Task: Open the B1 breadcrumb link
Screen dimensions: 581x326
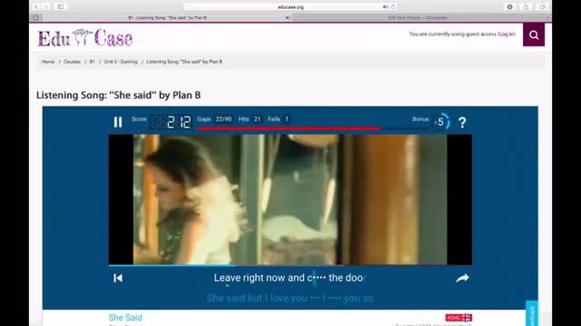Action: pos(93,62)
